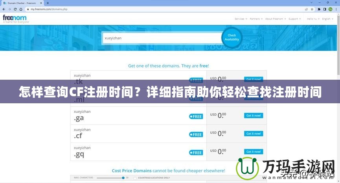Open the green profile avatar
The image size is (340, 183).
[x=330, y=9]
